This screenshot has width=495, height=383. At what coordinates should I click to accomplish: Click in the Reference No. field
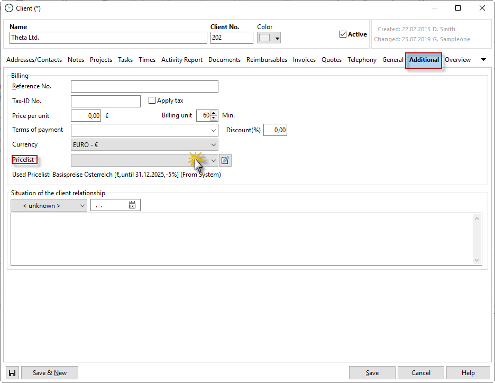pos(144,87)
